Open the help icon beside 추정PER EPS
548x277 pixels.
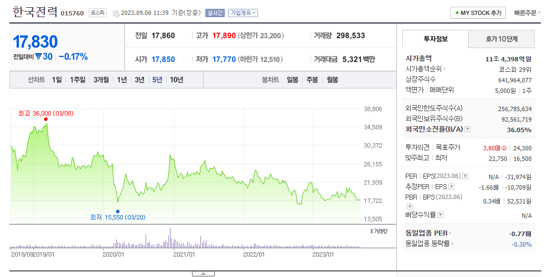[x=452, y=187]
